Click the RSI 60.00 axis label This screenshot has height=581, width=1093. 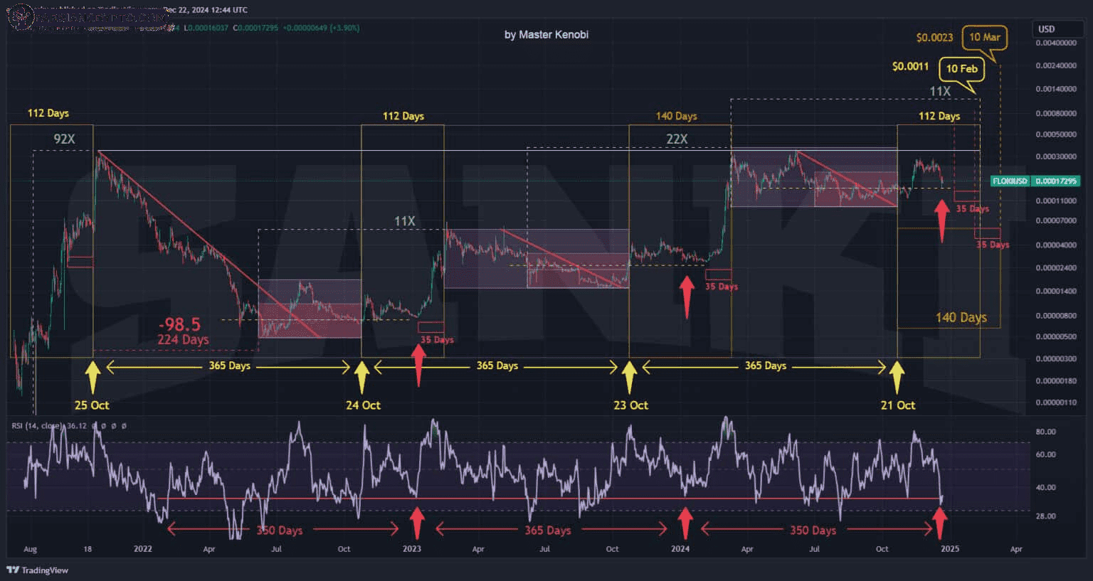(x=1045, y=455)
